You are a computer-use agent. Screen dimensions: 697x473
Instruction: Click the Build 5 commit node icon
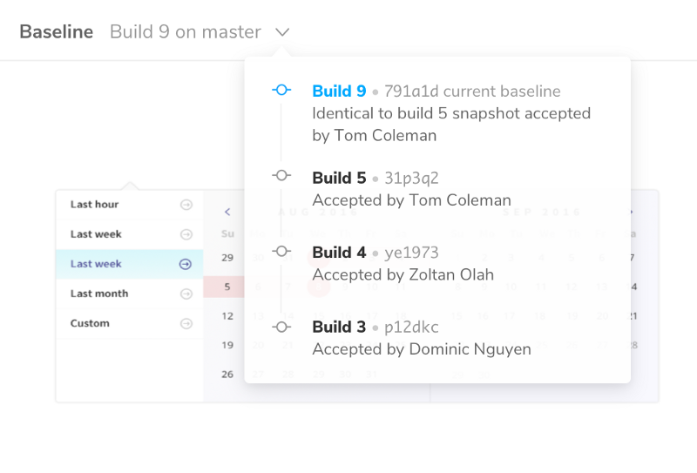point(281,176)
